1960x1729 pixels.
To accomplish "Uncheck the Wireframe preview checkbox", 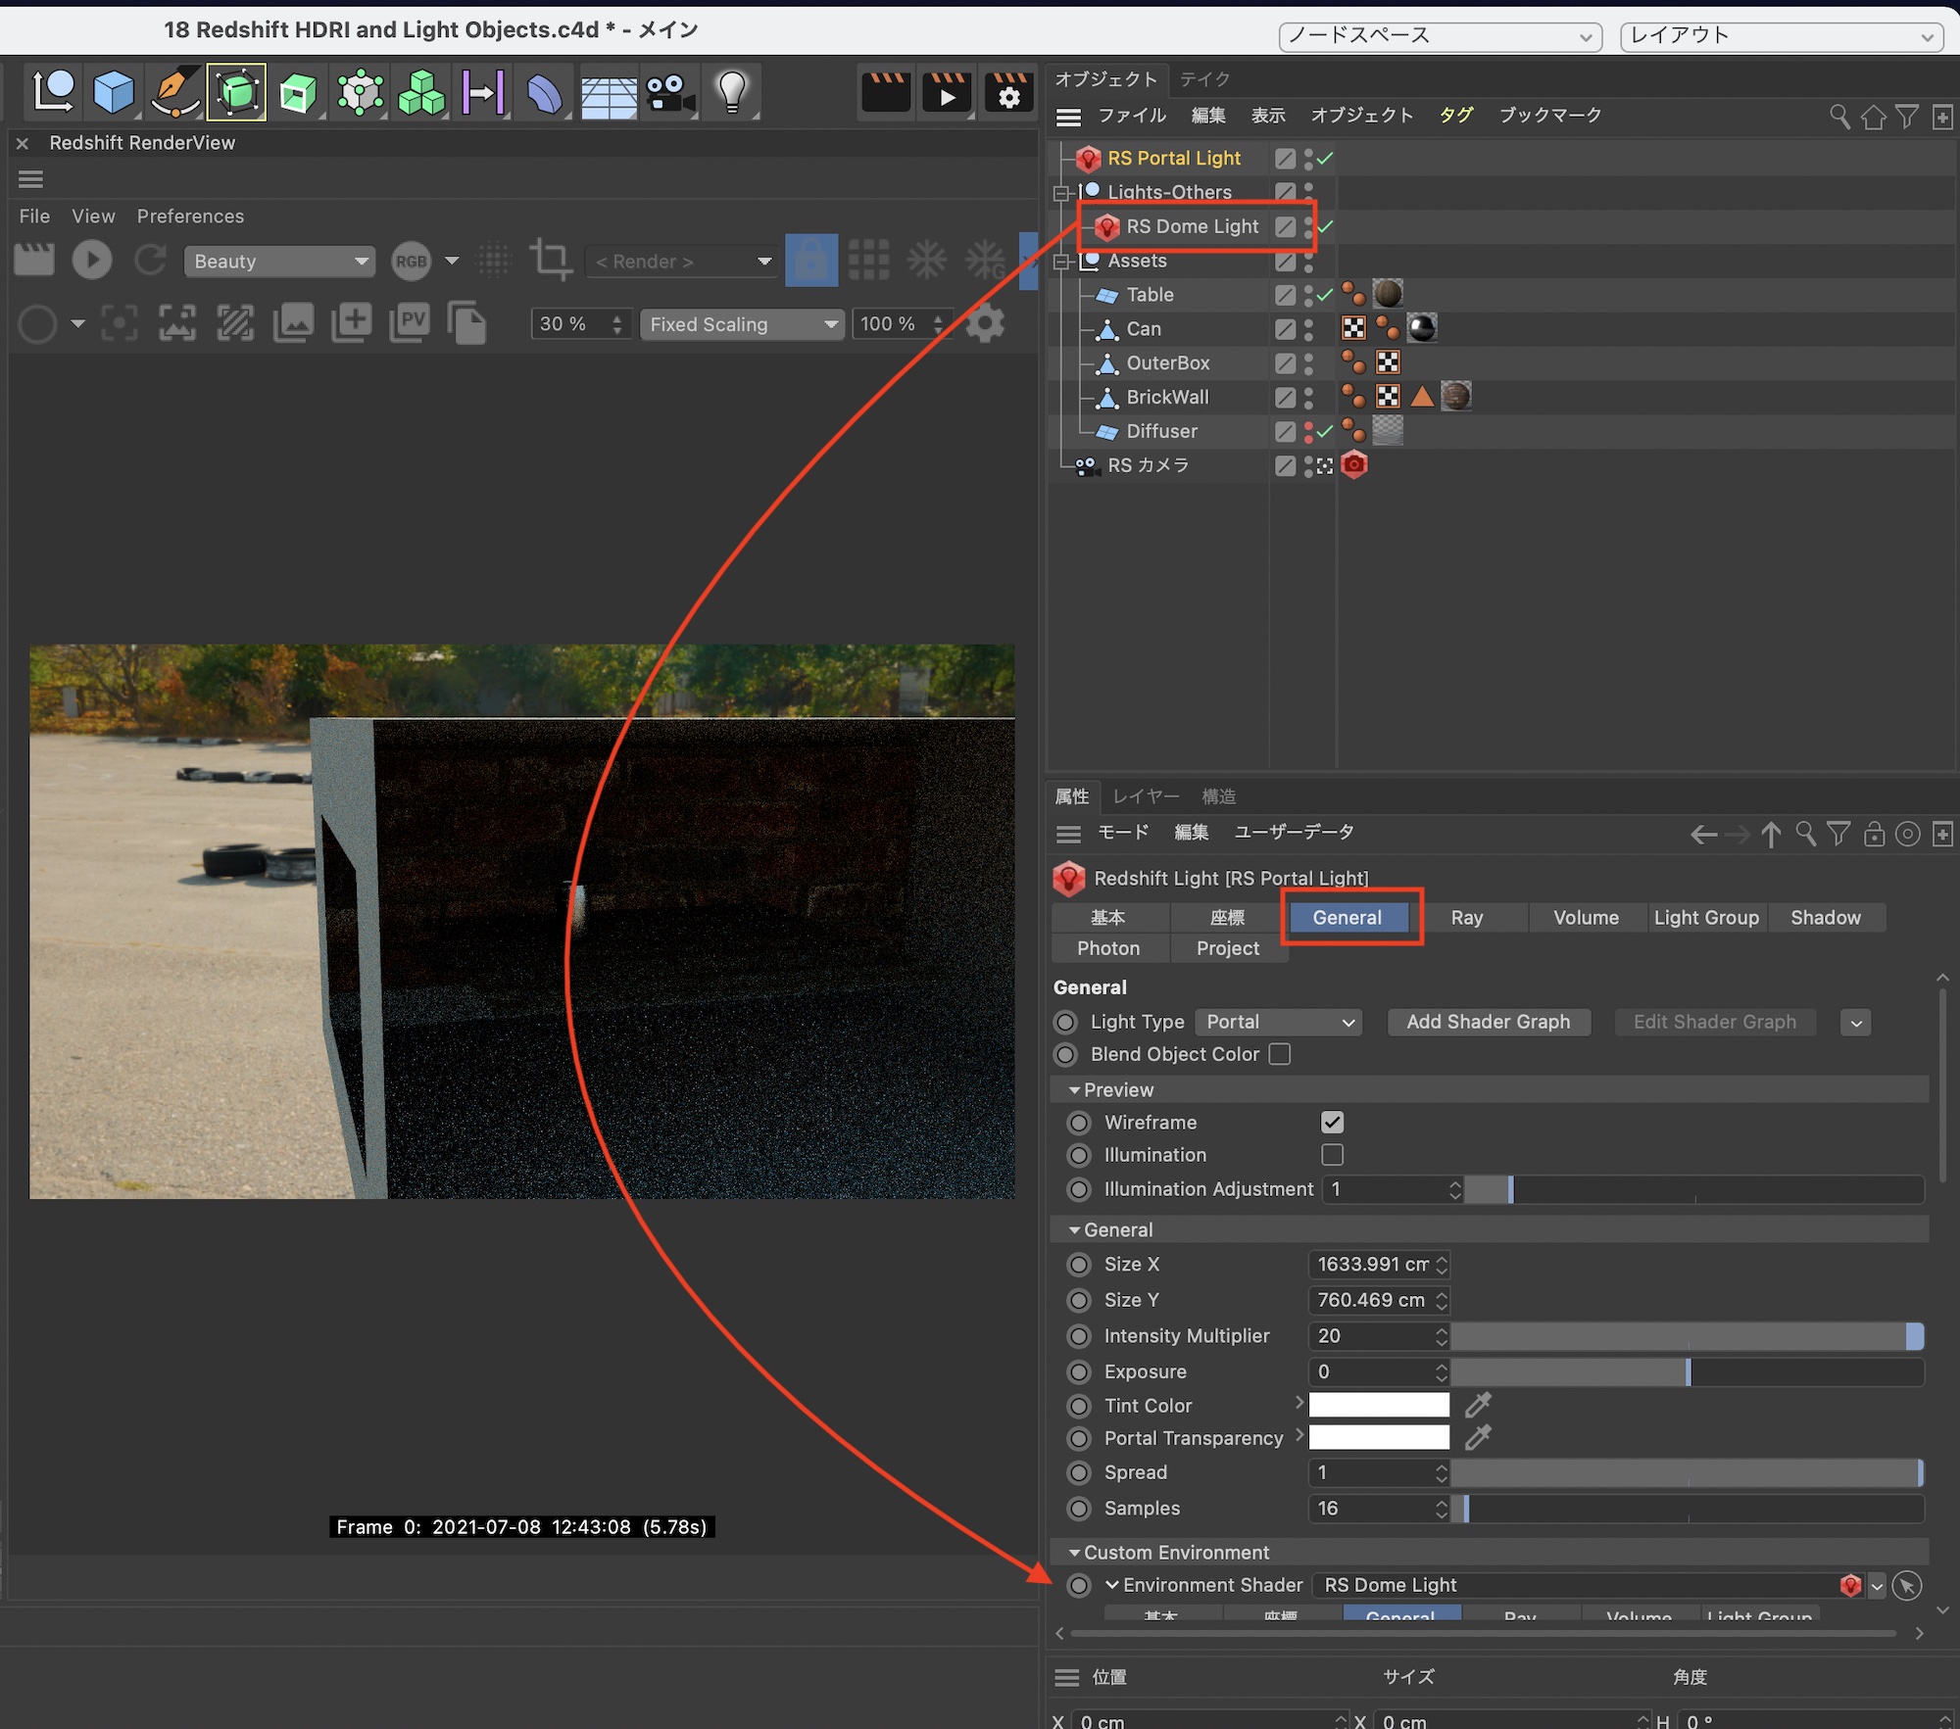I will 1332,1123.
